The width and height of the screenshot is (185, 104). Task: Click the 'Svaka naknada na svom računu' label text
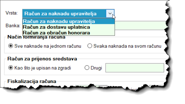tap(127, 46)
